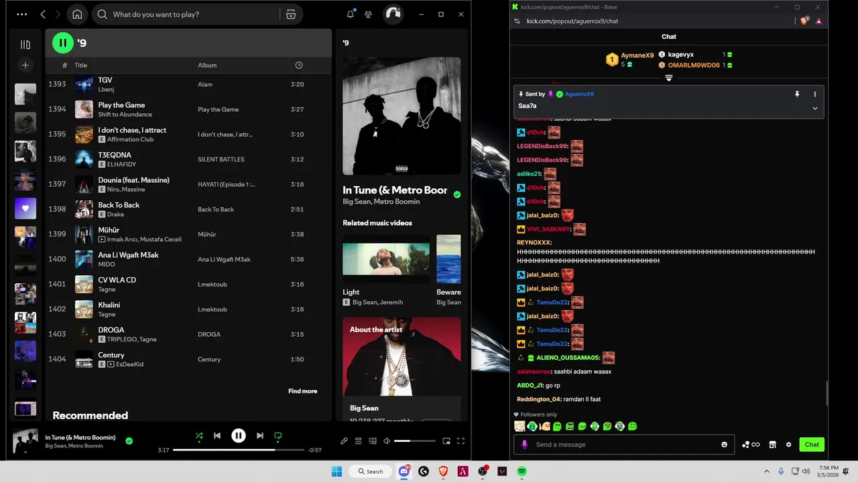Open Spotify miniplayer
This screenshot has height=482, width=858.
[x=446, y=441]
